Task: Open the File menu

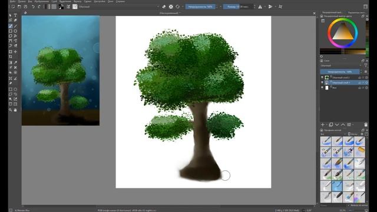Action: [12, 1]
